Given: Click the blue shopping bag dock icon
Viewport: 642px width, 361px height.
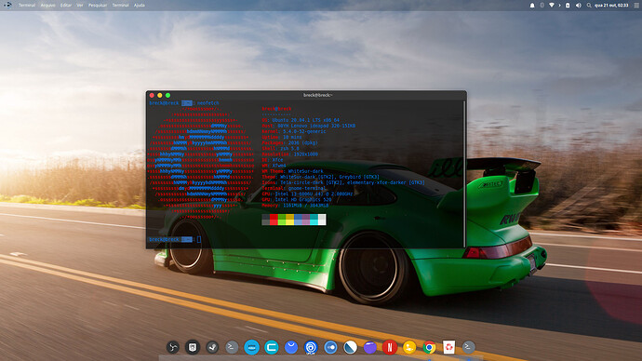Looking at the screenshot, I should [x=291, y=347].
